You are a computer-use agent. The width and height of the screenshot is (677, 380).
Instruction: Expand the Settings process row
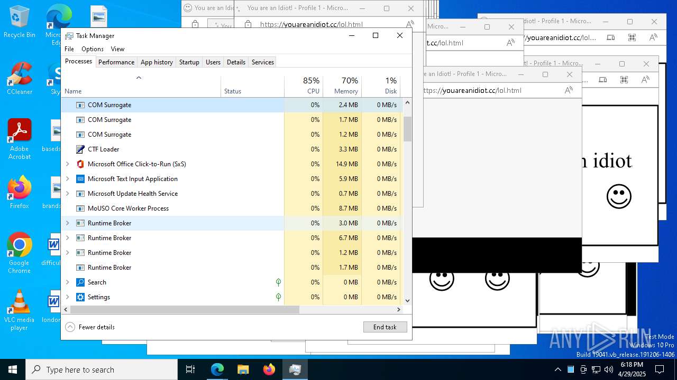67,297
